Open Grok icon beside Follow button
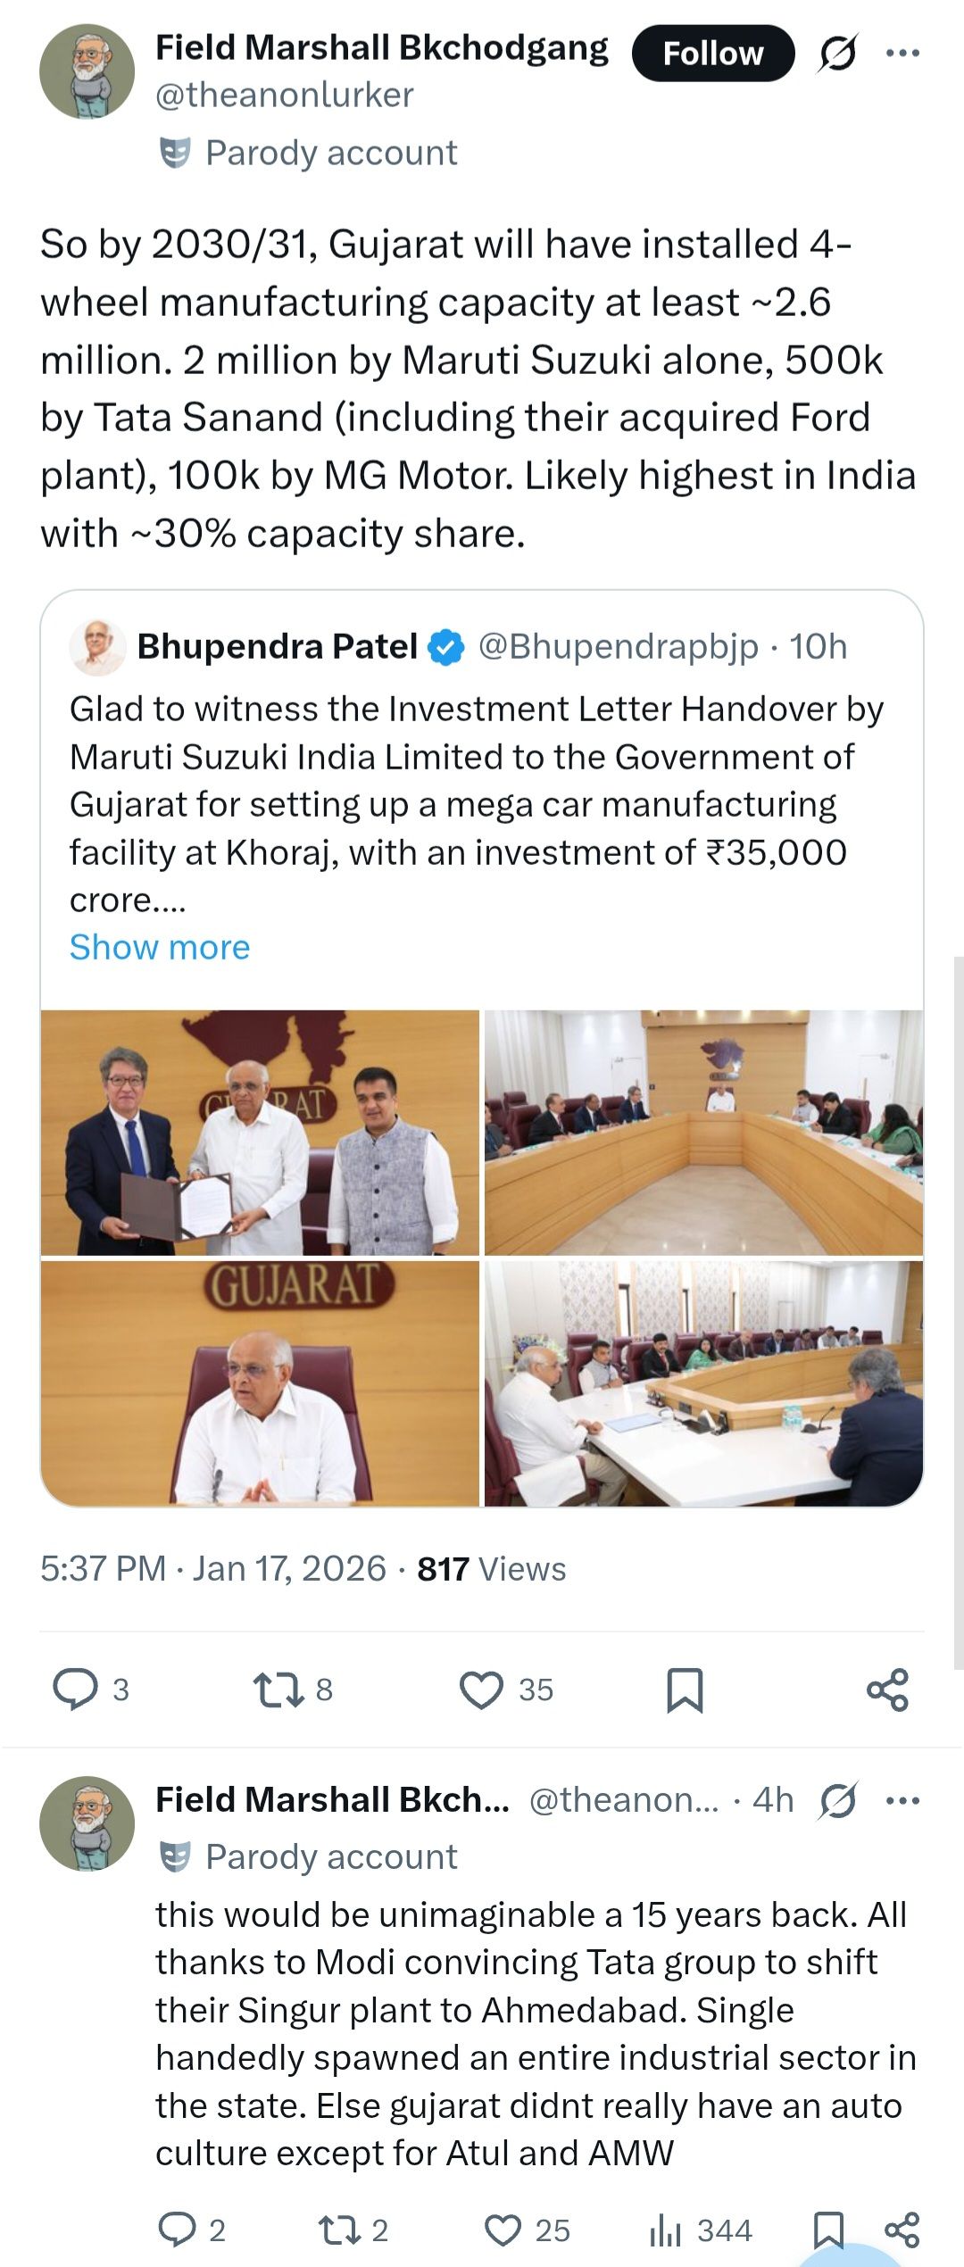This screenshot has width=964, height=2267. coord(837,53)
